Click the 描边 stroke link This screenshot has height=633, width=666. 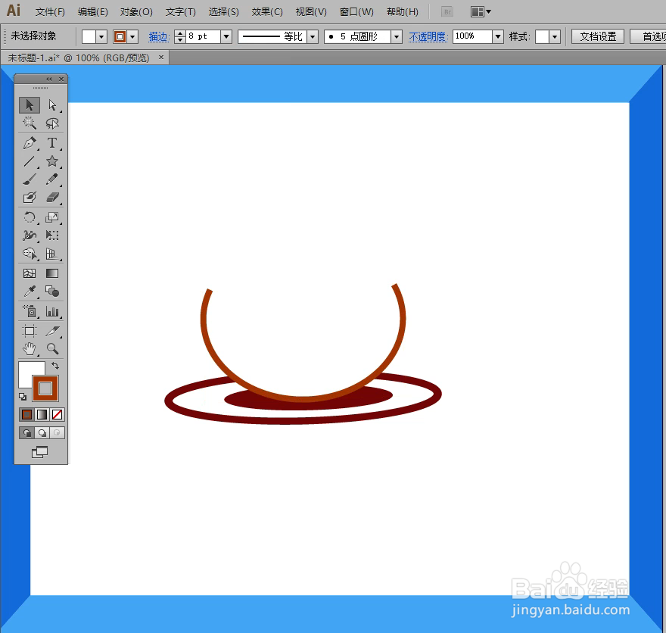[x=159, y=37]
